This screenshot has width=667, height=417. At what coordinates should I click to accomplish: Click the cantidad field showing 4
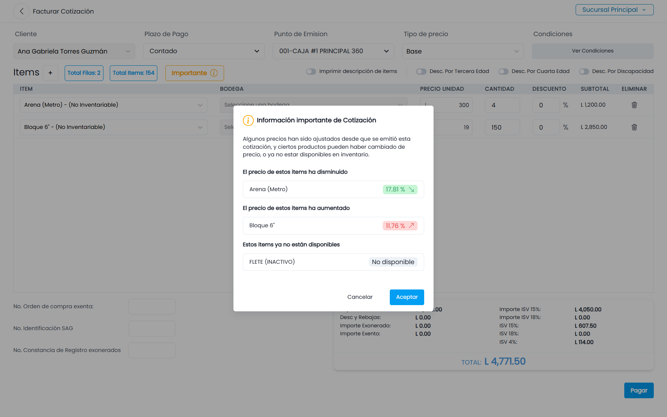pos(502,105)
